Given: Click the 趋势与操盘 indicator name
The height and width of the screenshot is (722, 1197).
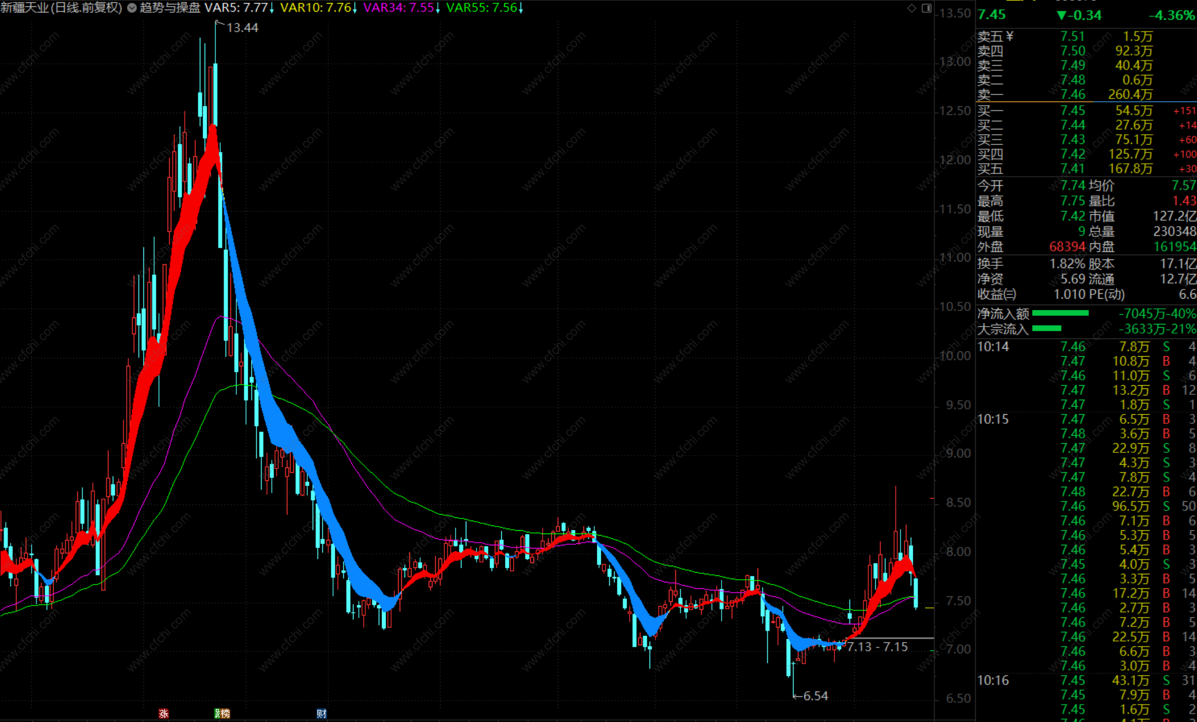Looking at the screenshot, I should click(170, 8).
